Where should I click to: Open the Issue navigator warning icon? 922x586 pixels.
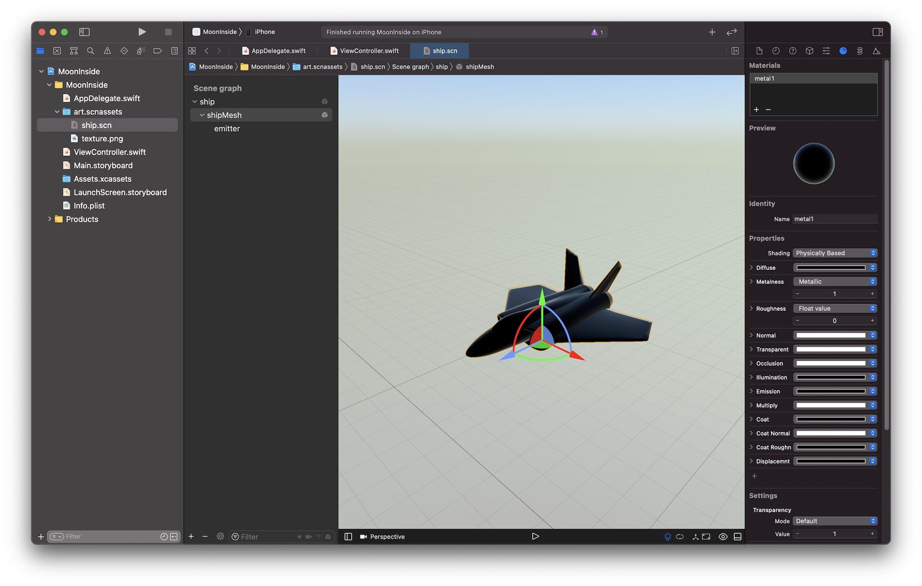[107, 51]
